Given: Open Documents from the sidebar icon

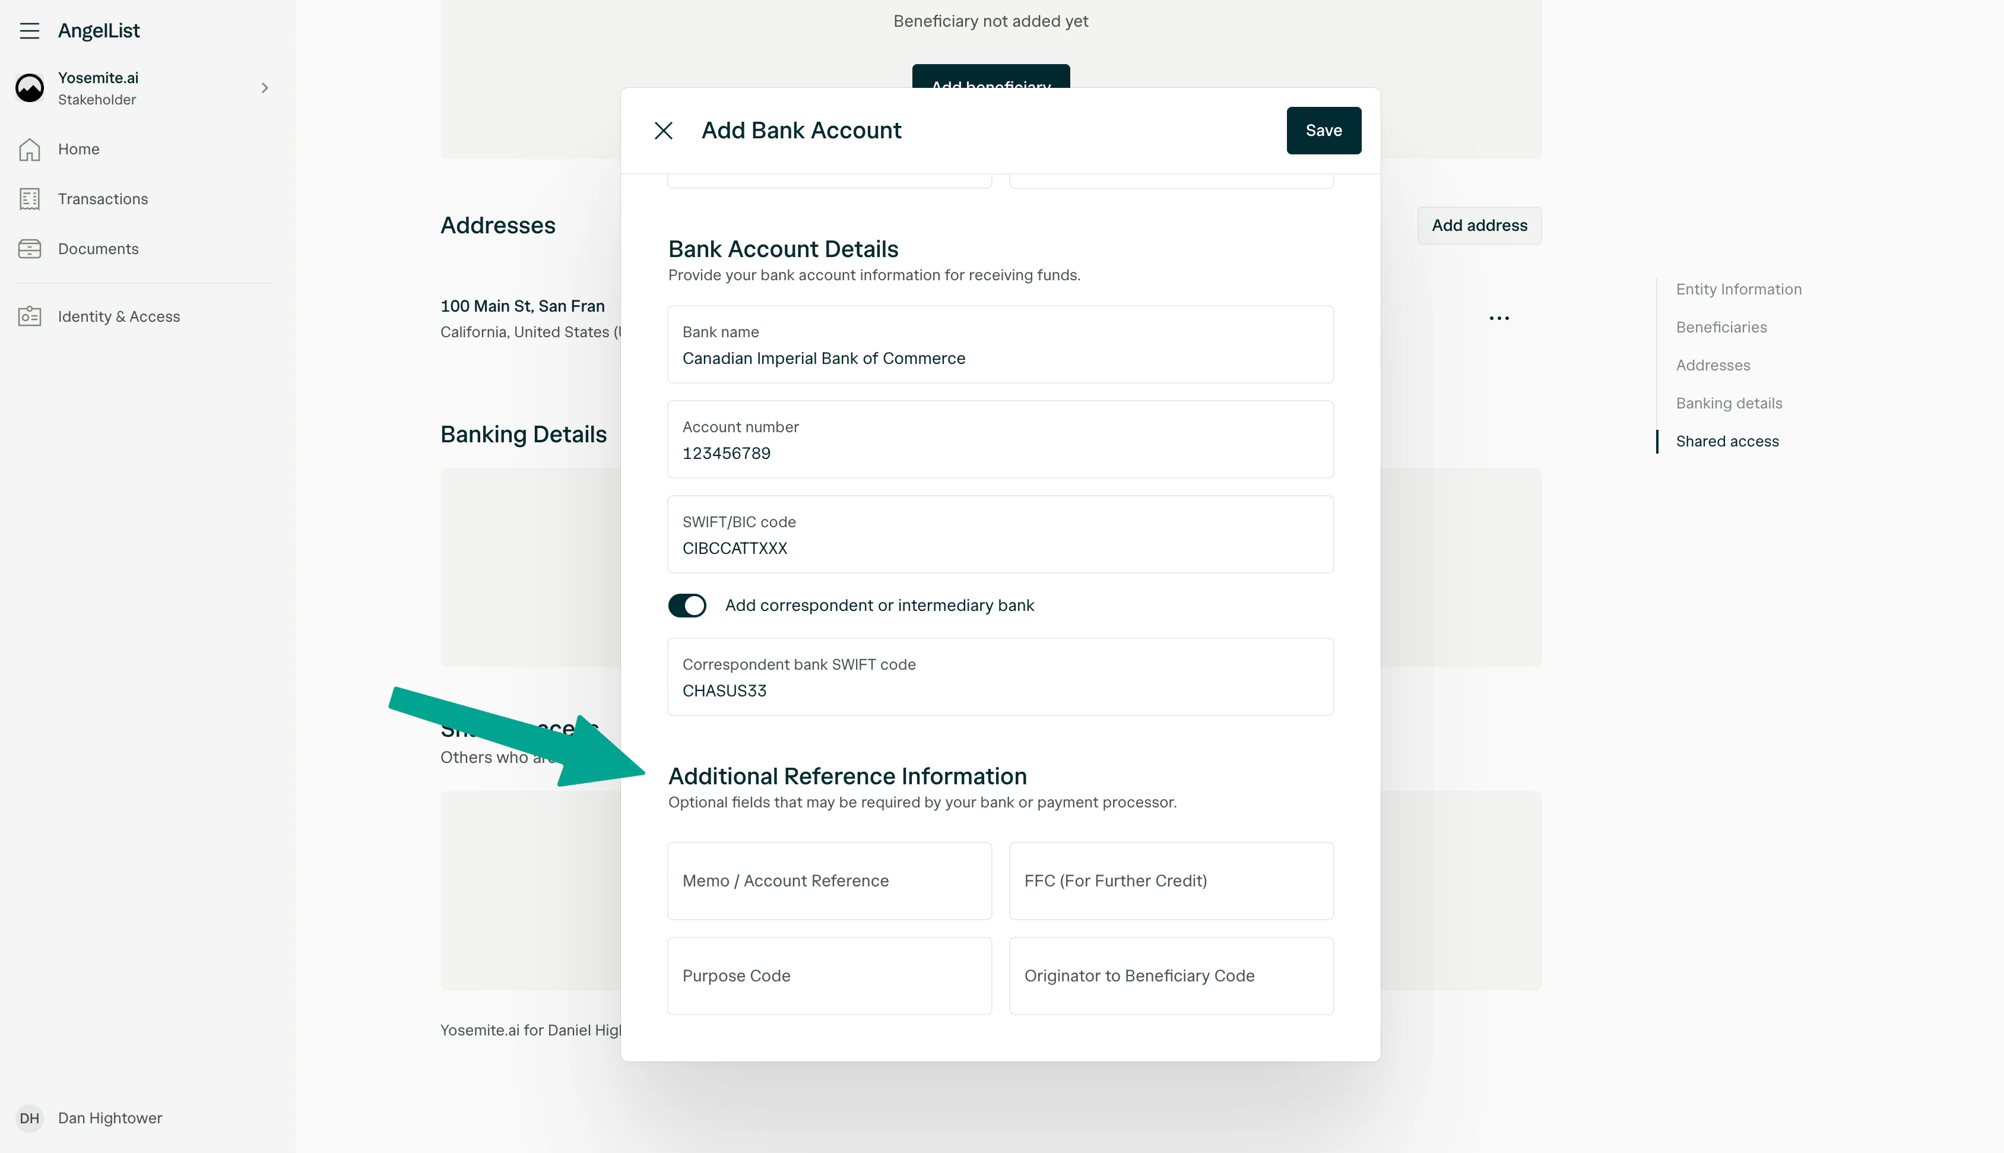Looking at the screenshot, I should tap(29, 248).
